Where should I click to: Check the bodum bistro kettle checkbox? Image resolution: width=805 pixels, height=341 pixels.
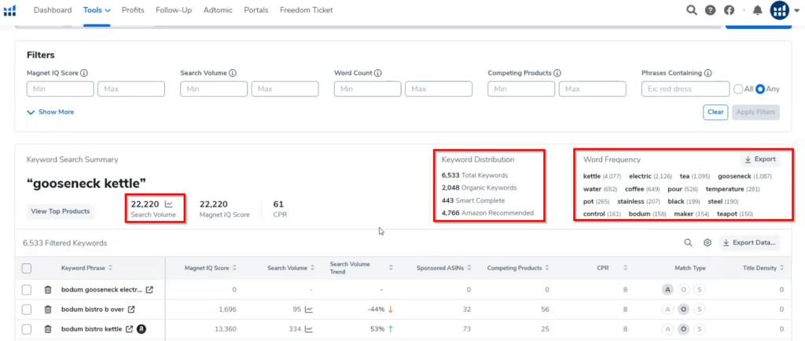pyautogui.click(x=27, y=329)
